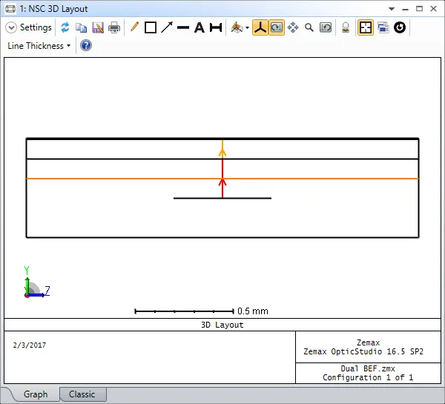Select the text annotation 'A' tool
This screenshot has height=404, width=445.
(199, 27)
